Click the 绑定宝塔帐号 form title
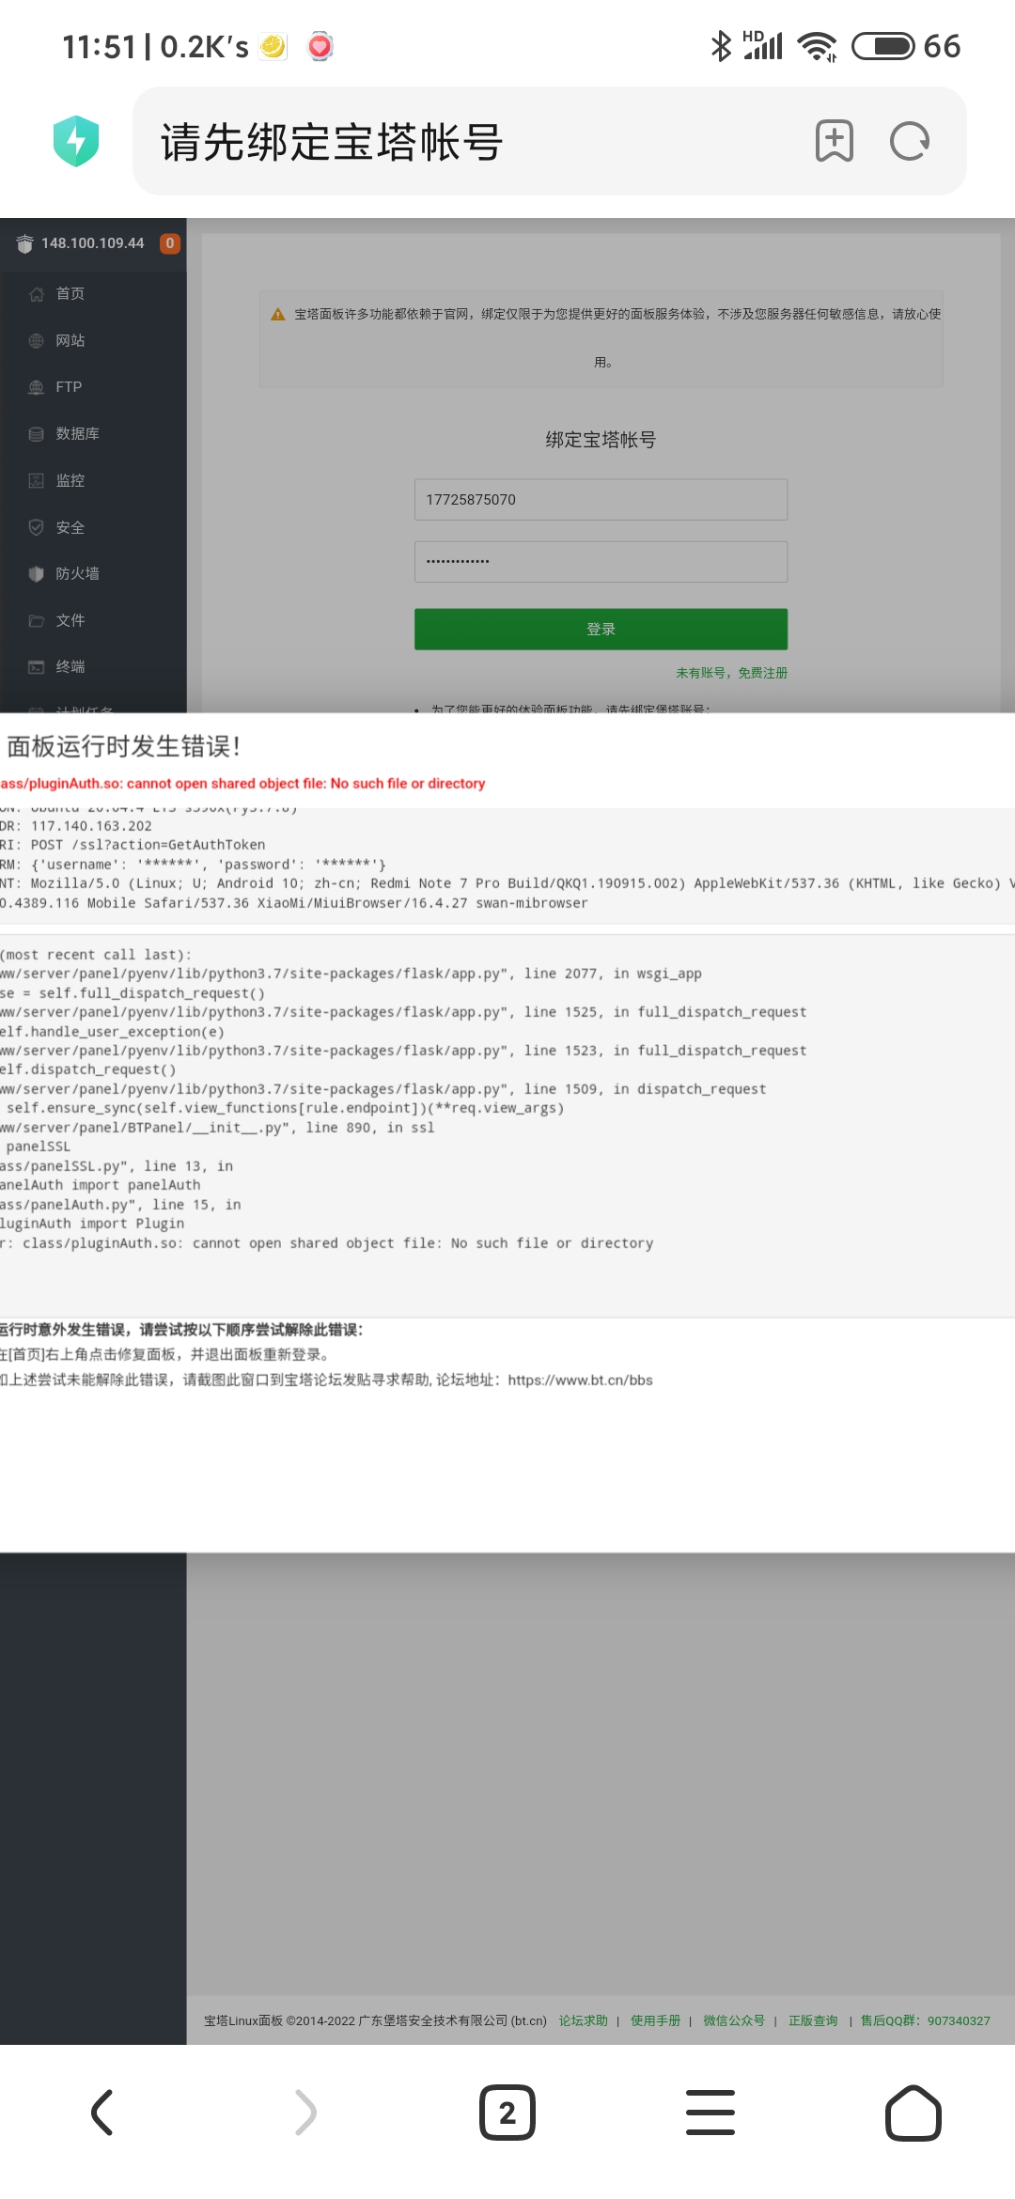This screenshot has height=2199, width=1015. [601, 439]
